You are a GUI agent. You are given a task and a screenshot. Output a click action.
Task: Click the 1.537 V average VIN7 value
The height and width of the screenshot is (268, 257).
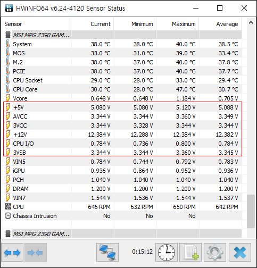228,198
